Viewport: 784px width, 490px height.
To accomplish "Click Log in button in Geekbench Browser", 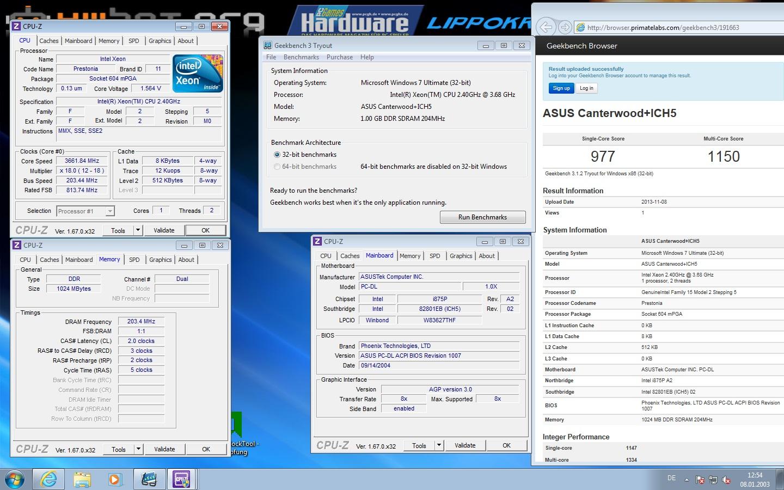I will [586, 88].
